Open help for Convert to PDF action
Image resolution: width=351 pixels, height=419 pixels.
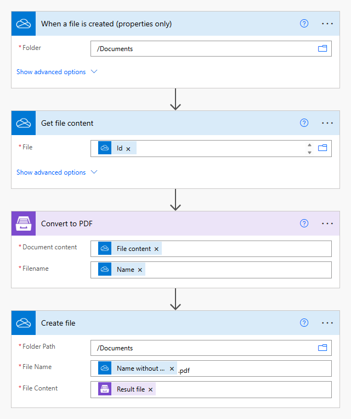point(304,224)
